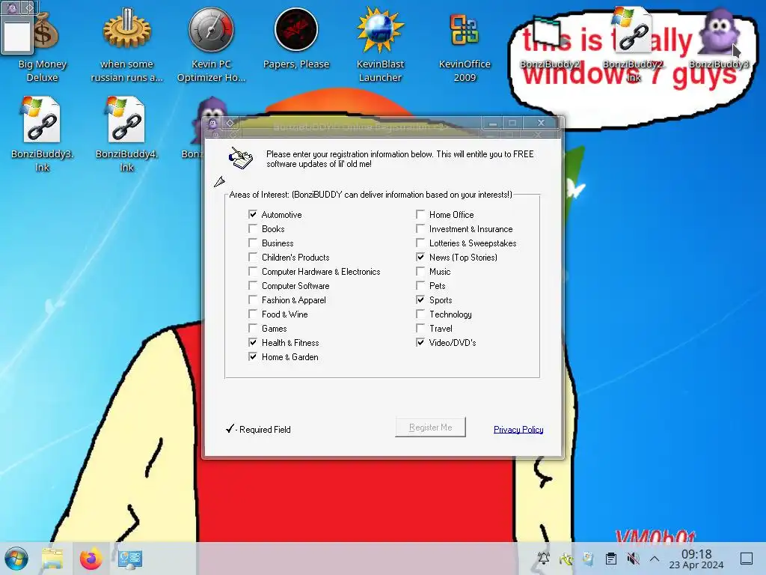Screen dimensions: 766x575
Task: Enable the Computer Software interest
Action: pos(253,285)
